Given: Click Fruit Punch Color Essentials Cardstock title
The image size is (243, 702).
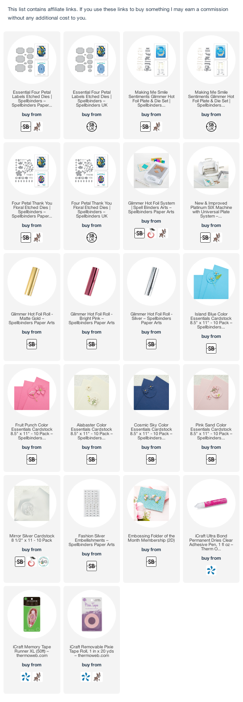Looking at the screenshot, I should tap(32, 432).
